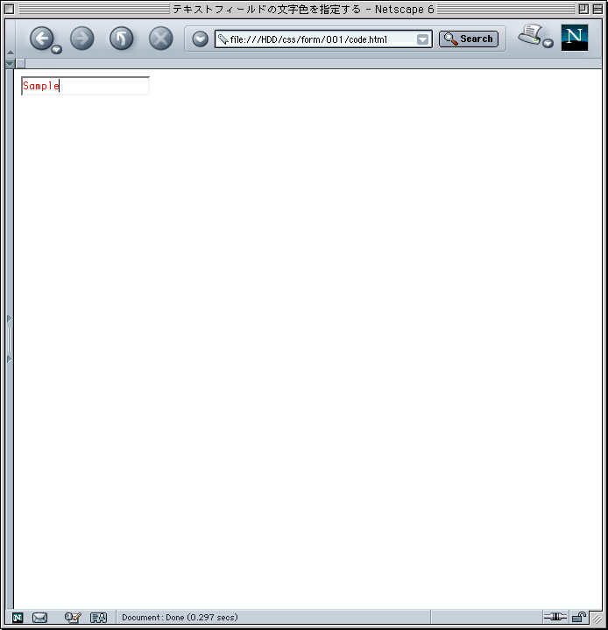Viewport: 608px width, 630px height.
Task: Click the Netscape N logo throbber
Action: point(574,38)
